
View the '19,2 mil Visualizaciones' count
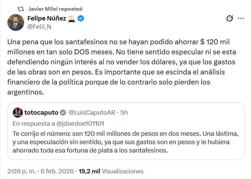point(111,171)
